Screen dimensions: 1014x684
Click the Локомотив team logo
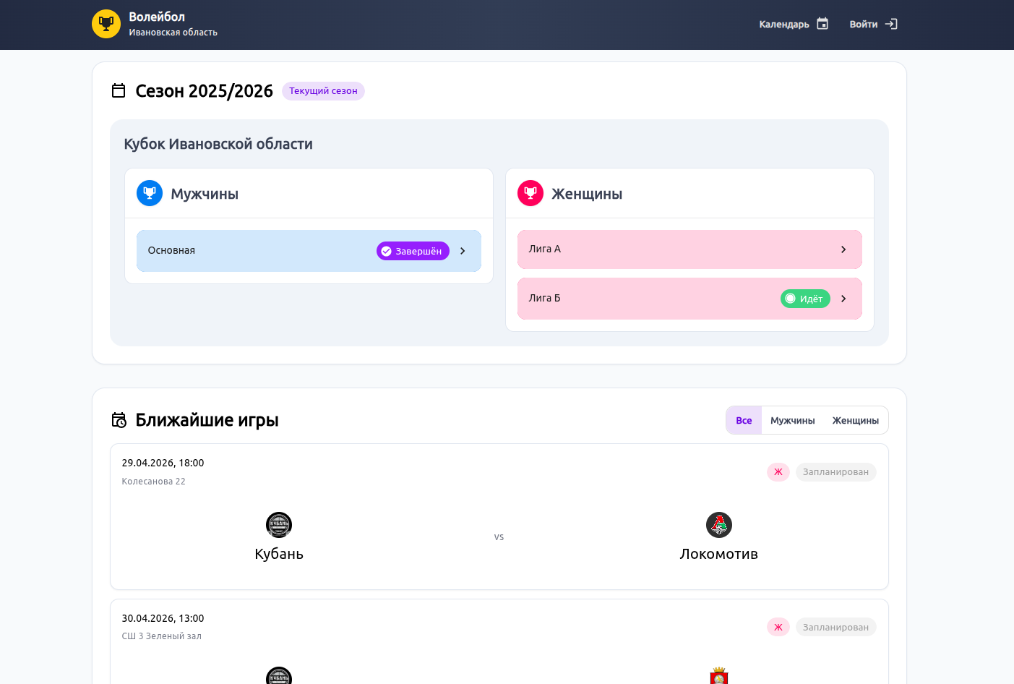(718, 525)
